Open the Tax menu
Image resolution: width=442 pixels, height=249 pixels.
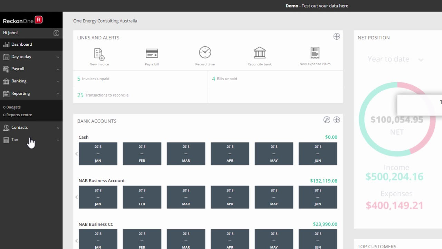pos(31,140)
